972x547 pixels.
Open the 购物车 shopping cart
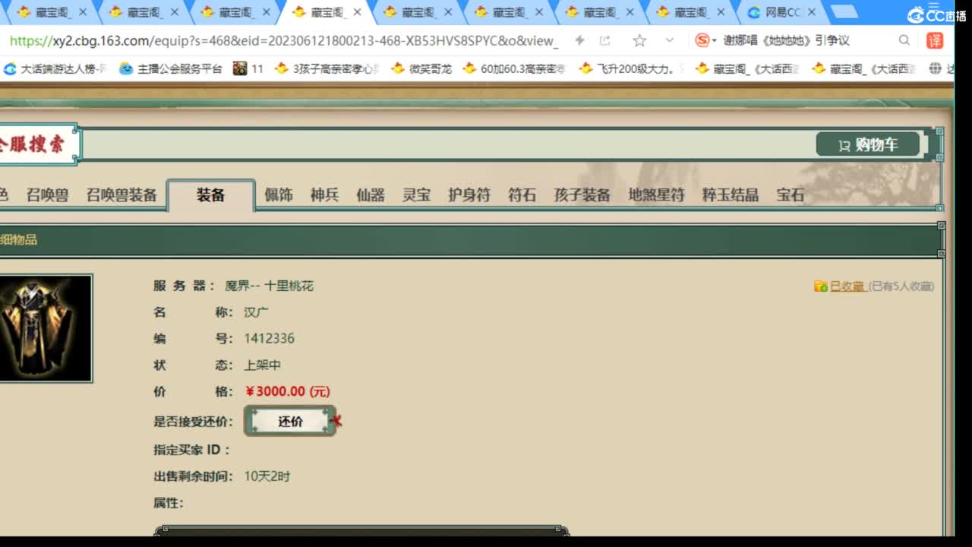pos(868,144)
